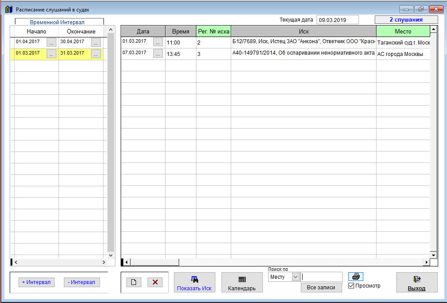This screenshot has height=303, width=447.
Task: Click the search text input field
Action: [x=321, y=277]
